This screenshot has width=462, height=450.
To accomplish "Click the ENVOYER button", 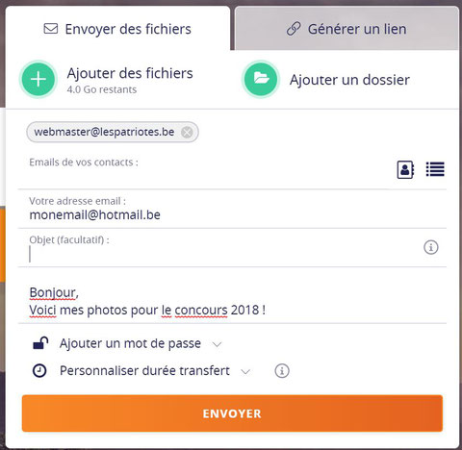I will click(x=232, y=413).
